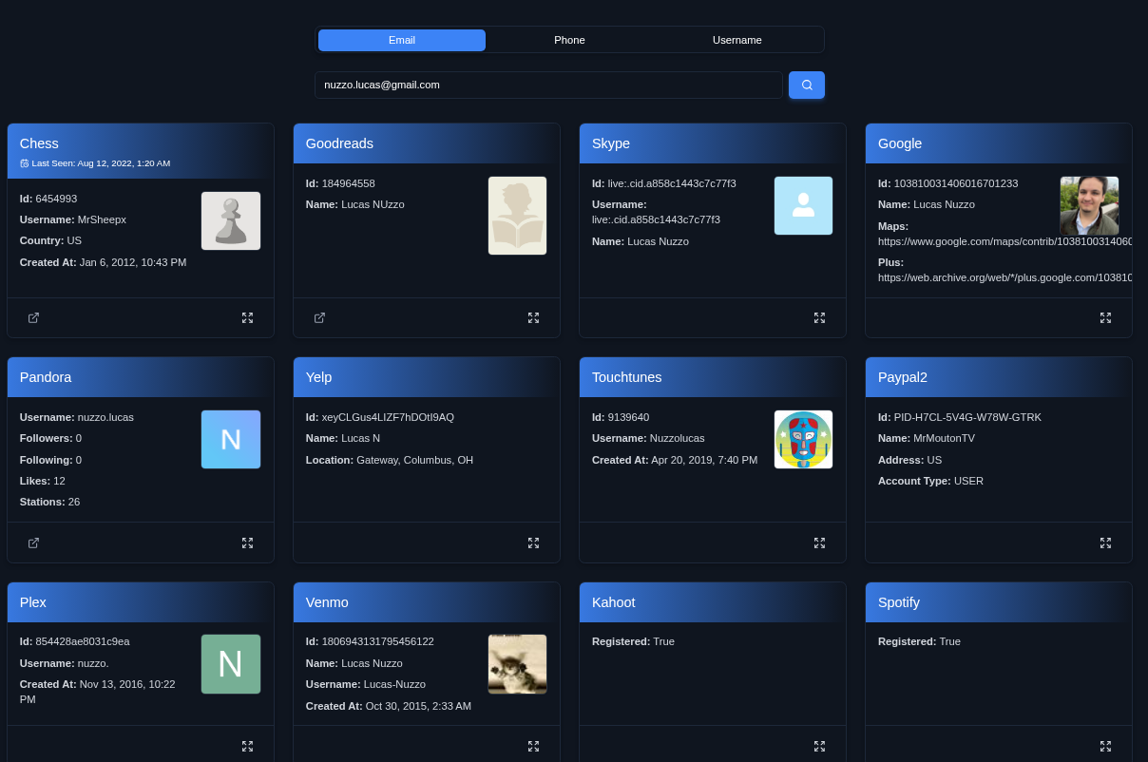1148x762 pixels.
Task: Click the Goodreads card title
Action: pos(339,143)
